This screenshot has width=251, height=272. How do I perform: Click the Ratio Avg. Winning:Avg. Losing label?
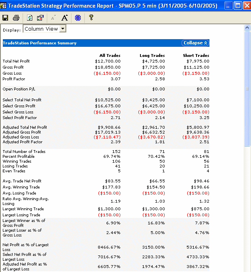coord(26,201)
